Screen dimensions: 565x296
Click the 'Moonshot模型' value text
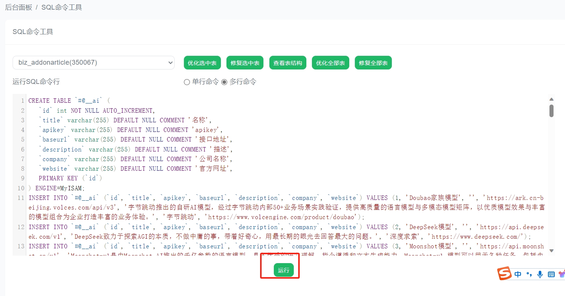click(x=430, y=246)
